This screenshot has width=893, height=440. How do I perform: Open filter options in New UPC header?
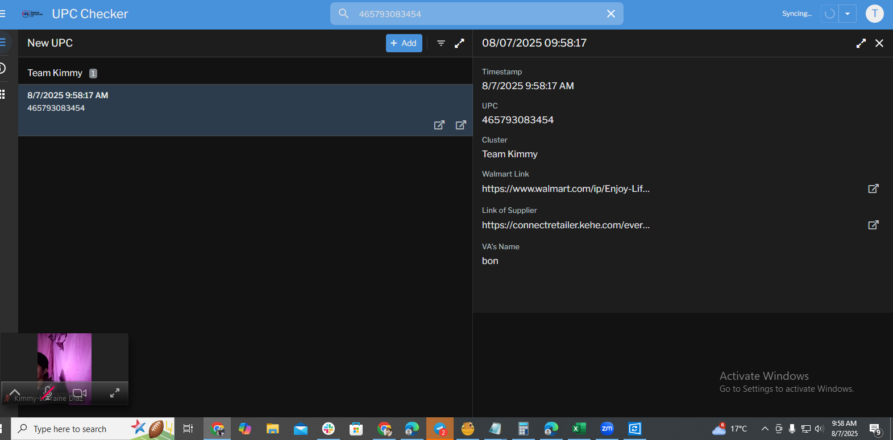point(441,43)
